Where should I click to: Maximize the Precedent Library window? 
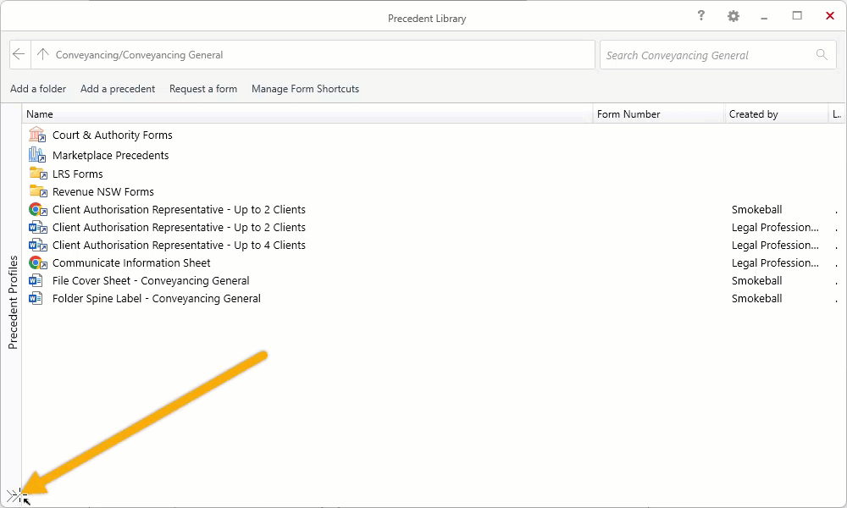click(797, 15)
